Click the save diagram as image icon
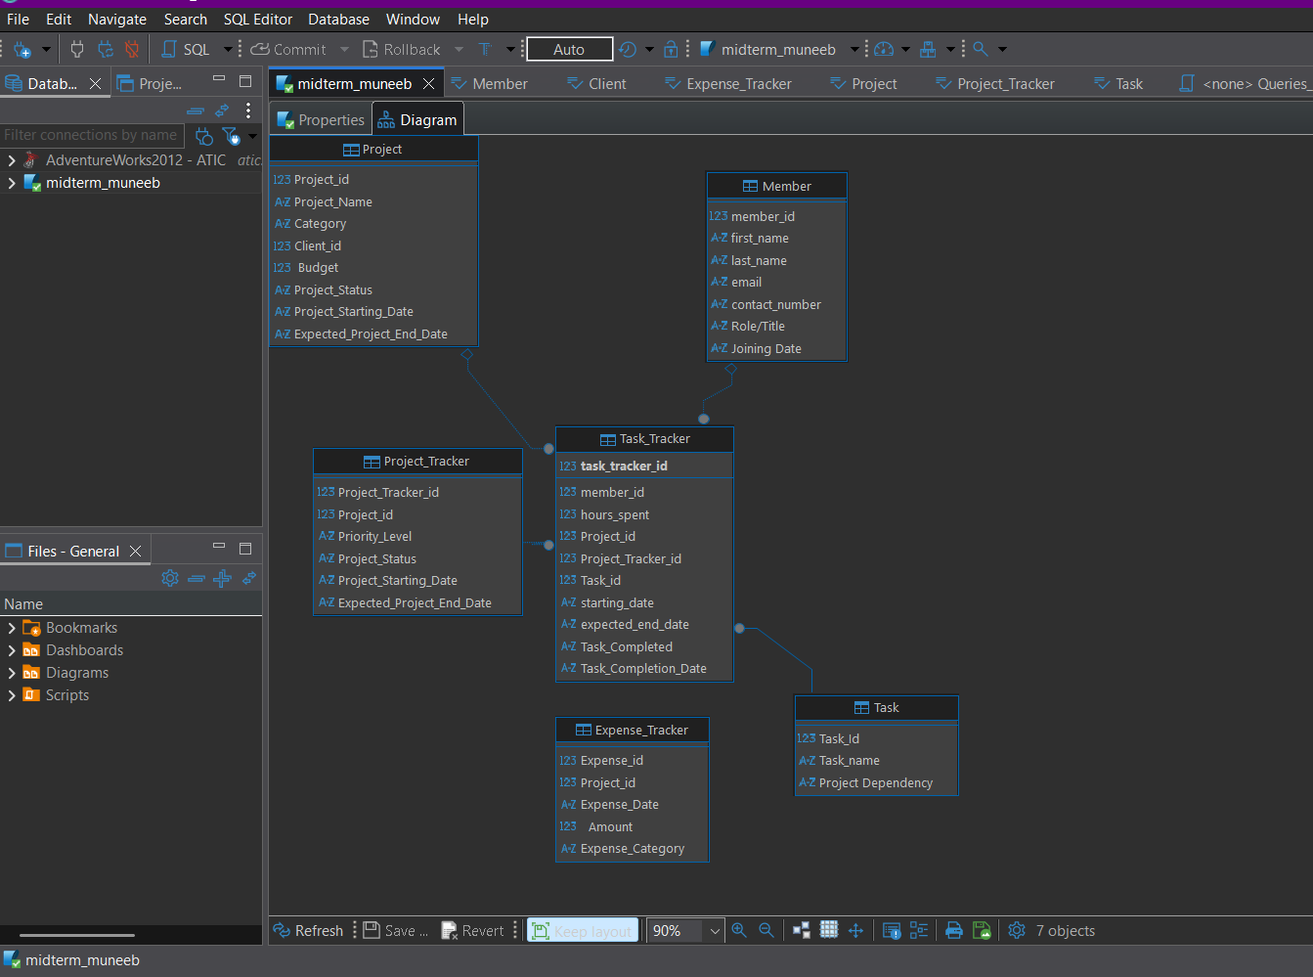 [982, 930]
